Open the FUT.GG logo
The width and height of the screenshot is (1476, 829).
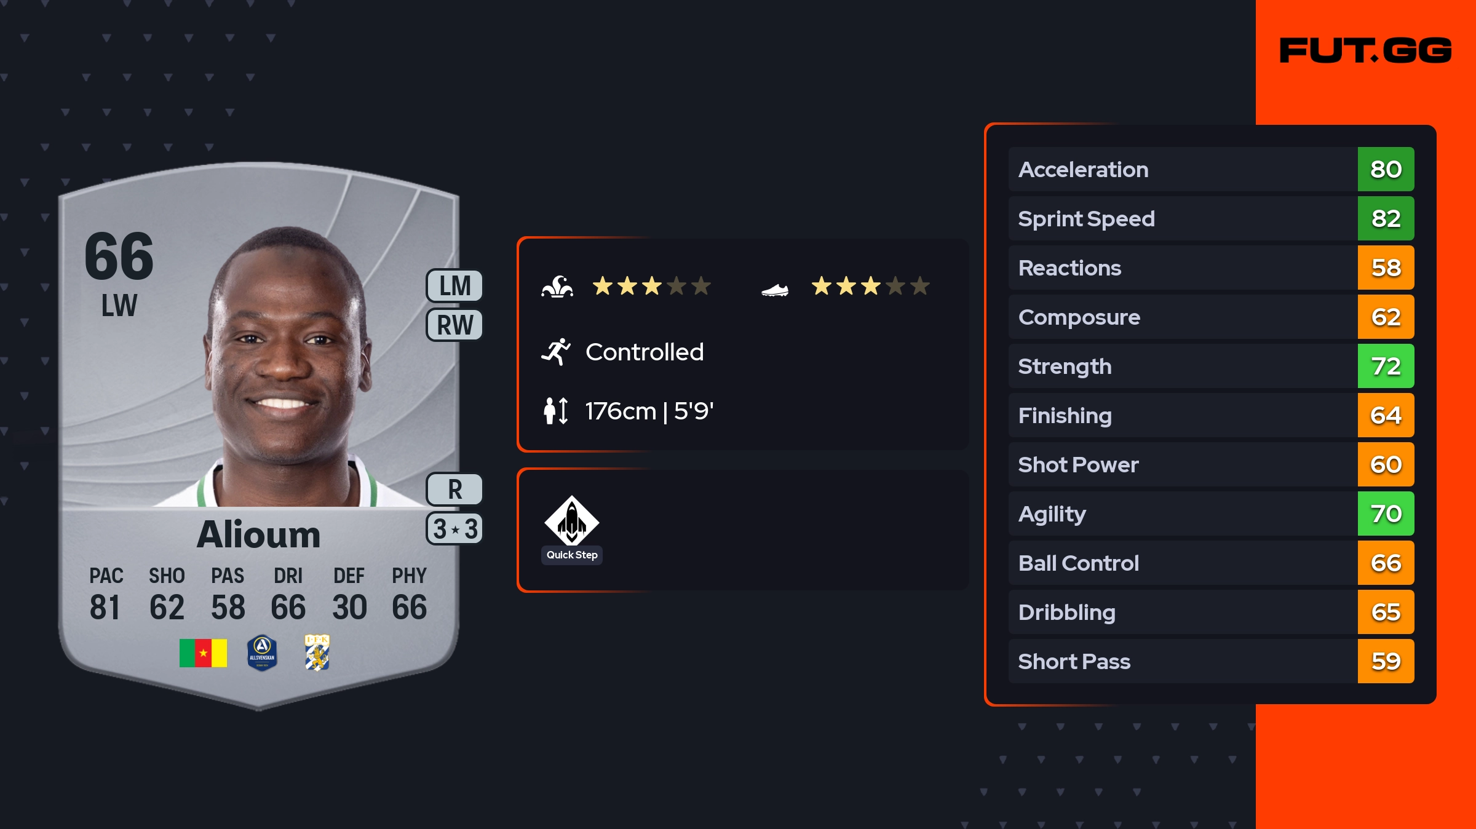tap(1365, 50)
